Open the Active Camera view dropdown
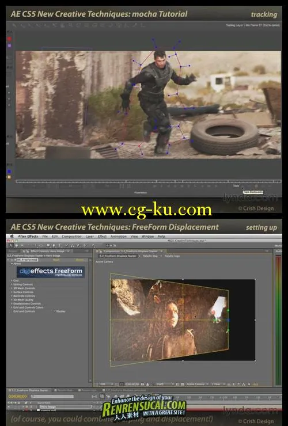The image size is (288, 426). click(x=196, y=384)
